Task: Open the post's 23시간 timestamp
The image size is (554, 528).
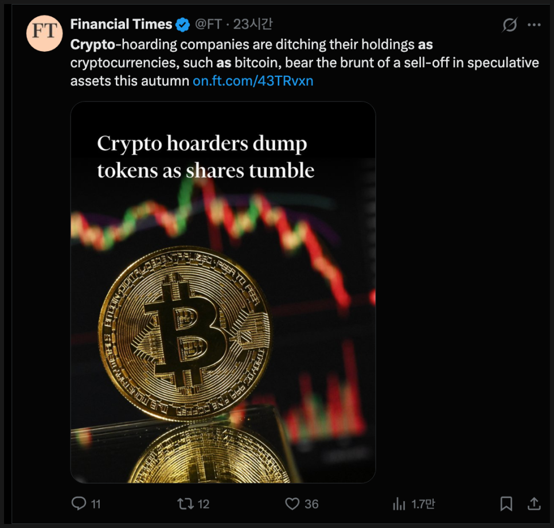Action: (x=253, y=24)
